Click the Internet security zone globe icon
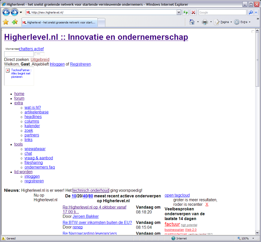Image resolution: width=261 pixels, height=242 pixels. (x=173, y=238)
